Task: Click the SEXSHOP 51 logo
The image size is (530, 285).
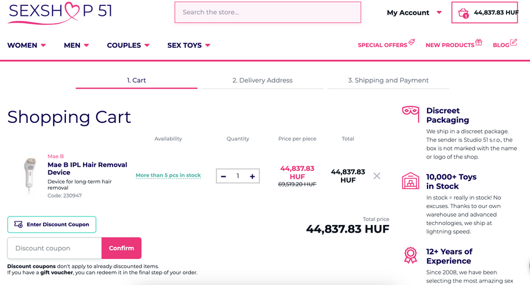Action: (60, 12)
